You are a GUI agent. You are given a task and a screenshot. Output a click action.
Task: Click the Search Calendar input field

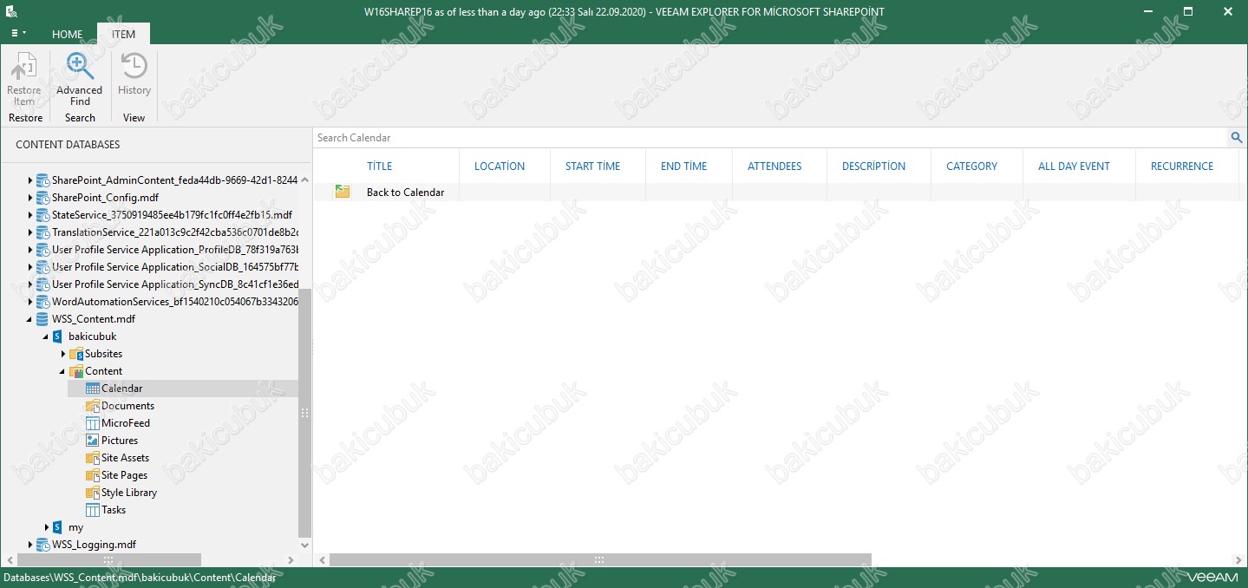click(x=770, y=138)
